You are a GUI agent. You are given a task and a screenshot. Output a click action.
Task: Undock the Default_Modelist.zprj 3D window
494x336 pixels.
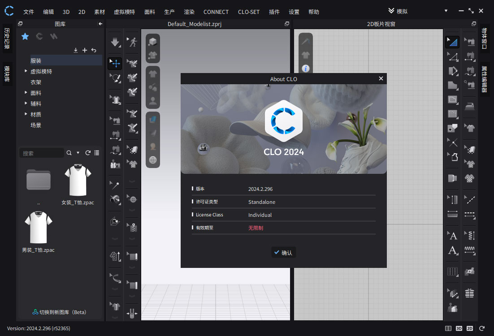pyautogui.click(x=287, y=24)
